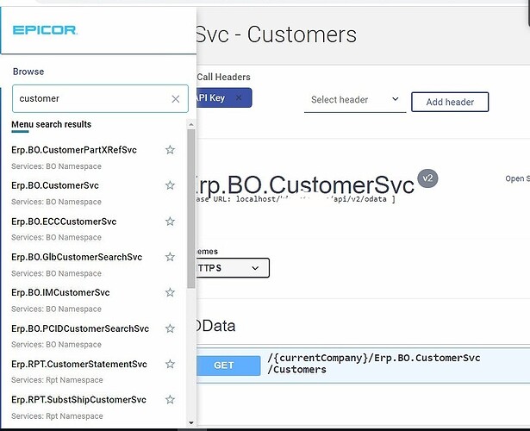Click the scrollbar up arrow
The width and height of the screenshot is (530, 431).
point(191,124)
